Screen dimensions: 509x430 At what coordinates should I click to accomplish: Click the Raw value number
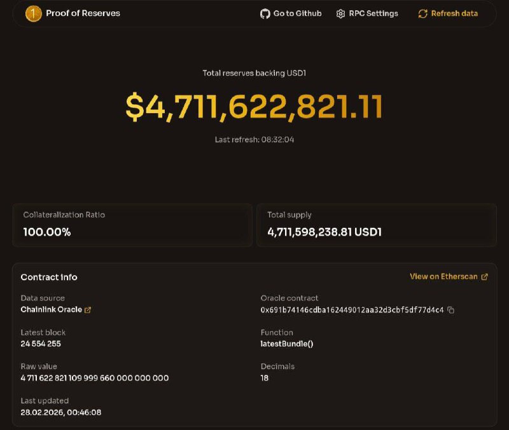pos(95,378)
